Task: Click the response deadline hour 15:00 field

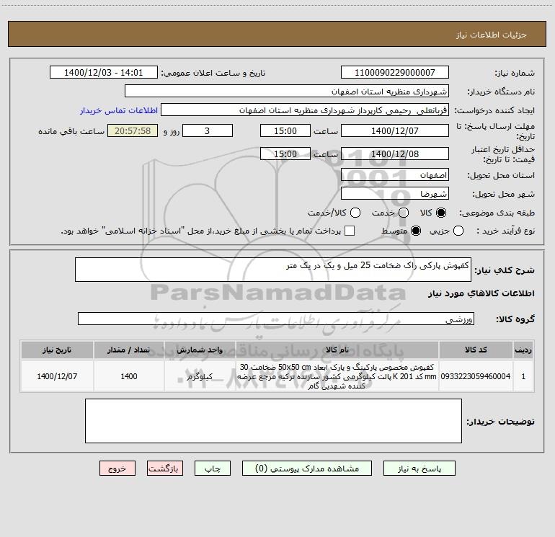Action: pos(285,131)
